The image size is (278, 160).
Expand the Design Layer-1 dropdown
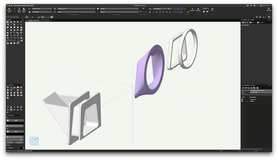[x=76, y=9]
